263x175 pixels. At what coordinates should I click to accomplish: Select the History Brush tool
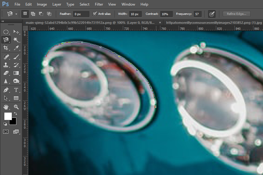point(16,65)
